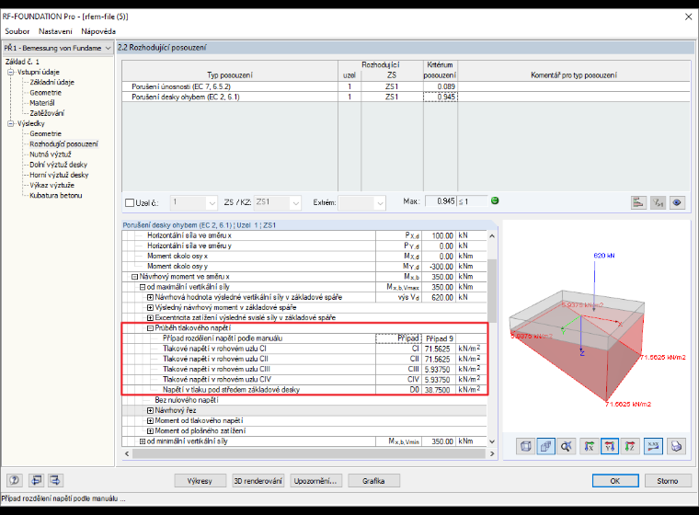Confirm with the OK button
The height and width of the screenshot is (515, 699).
[x=615, y=481]
